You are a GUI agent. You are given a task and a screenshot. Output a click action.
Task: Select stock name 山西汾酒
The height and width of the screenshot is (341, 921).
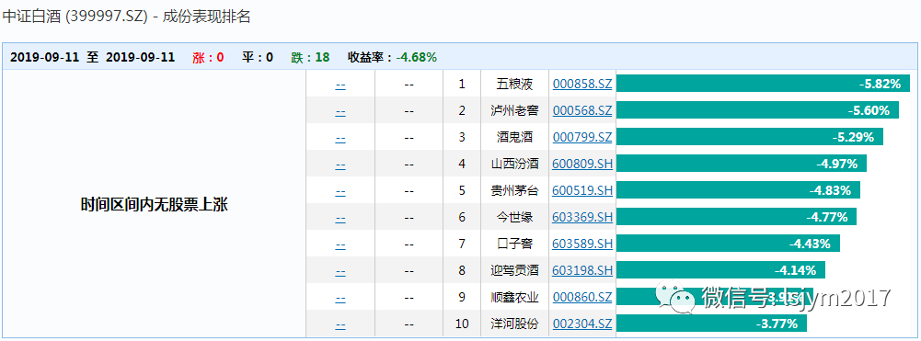[514, 164]
